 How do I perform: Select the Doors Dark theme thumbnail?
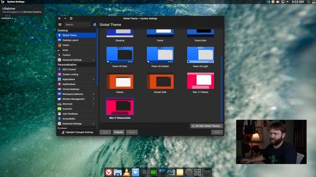(200, 33)
